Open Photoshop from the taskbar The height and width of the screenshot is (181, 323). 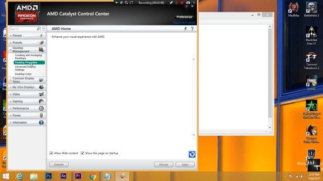[x=48, y=176]
